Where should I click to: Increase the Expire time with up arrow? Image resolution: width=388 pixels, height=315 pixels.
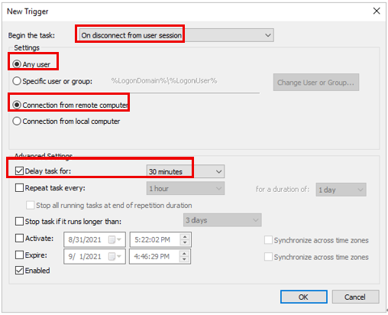click(x=184, y=253)
